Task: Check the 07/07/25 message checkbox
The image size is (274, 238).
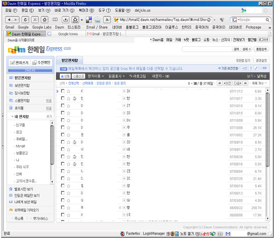Action: (x=63, y=178)
